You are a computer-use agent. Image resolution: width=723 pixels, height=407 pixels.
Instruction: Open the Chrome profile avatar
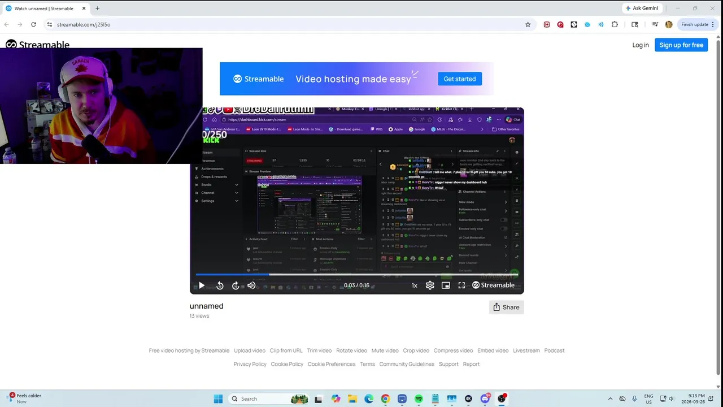pyautogui.click(x=669, y=24)
